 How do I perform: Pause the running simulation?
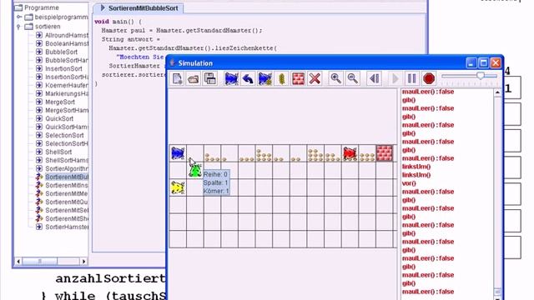click(411, 78)
